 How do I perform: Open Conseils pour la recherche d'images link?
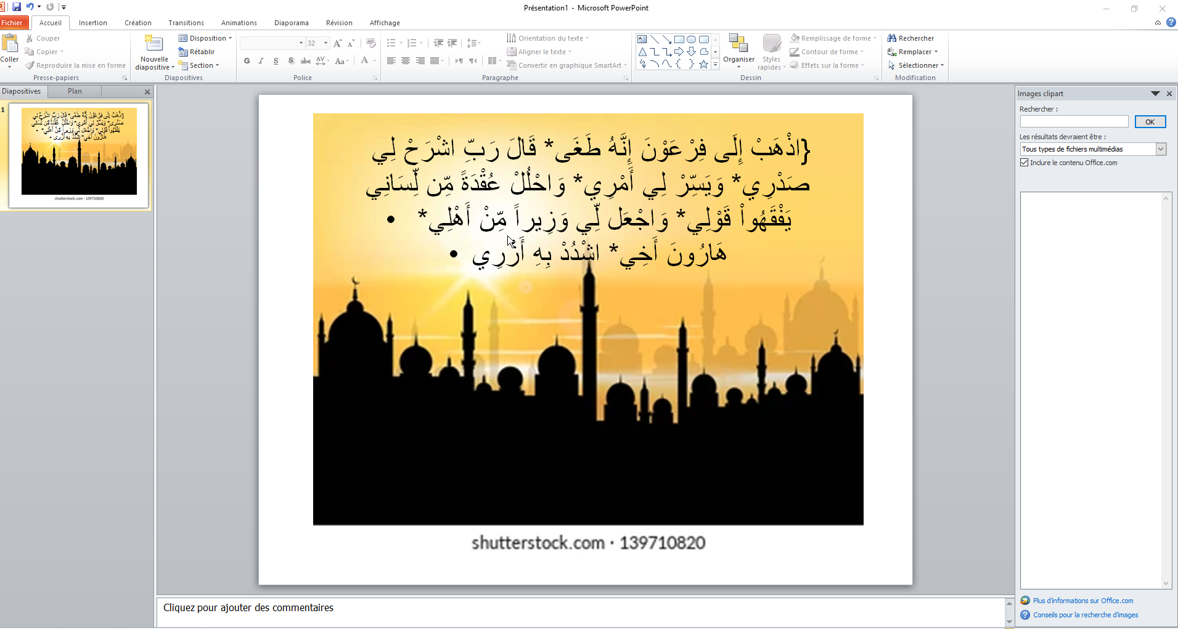coord(1086,615)
